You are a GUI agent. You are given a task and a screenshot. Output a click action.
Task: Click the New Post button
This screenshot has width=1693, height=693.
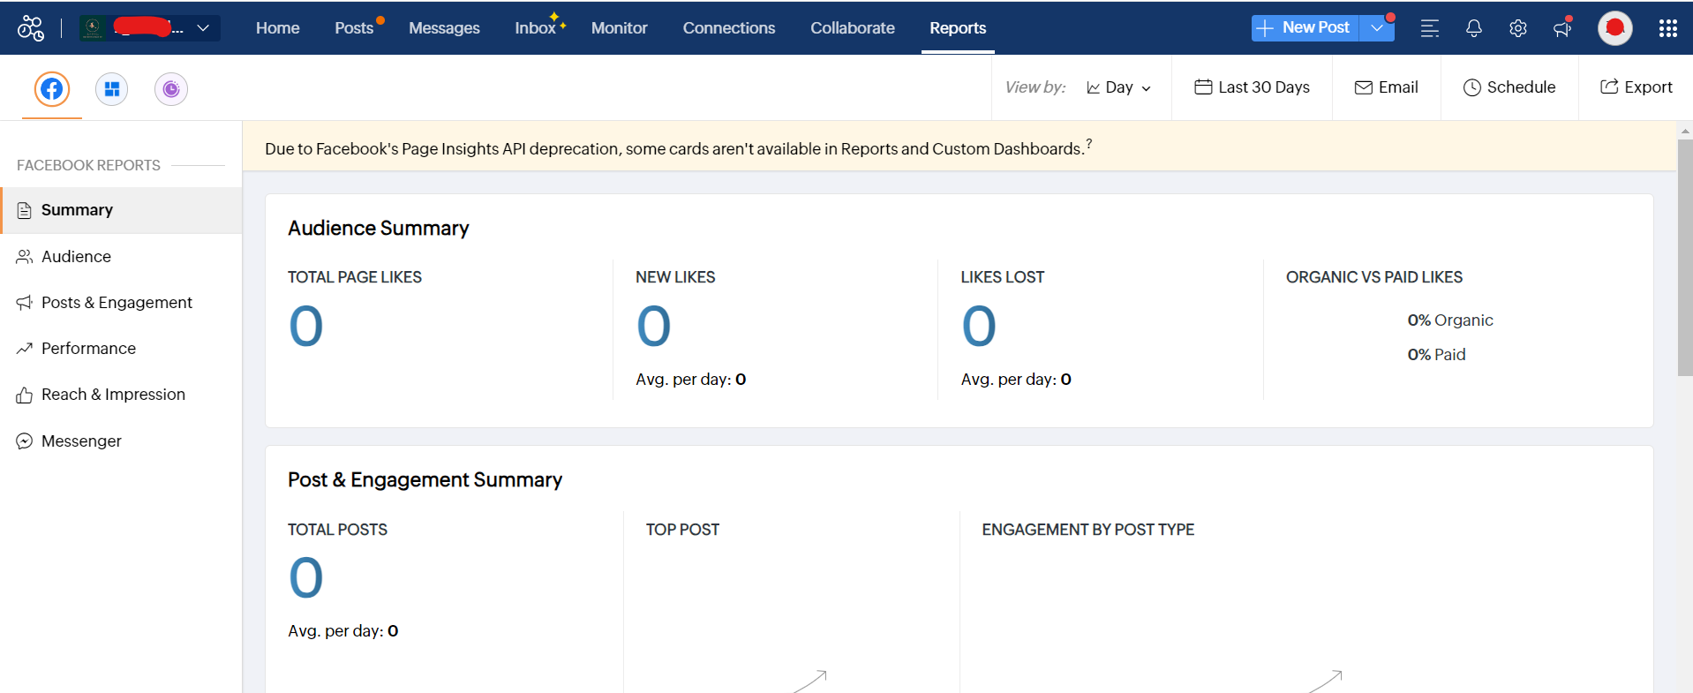(x=1305, y=28)
